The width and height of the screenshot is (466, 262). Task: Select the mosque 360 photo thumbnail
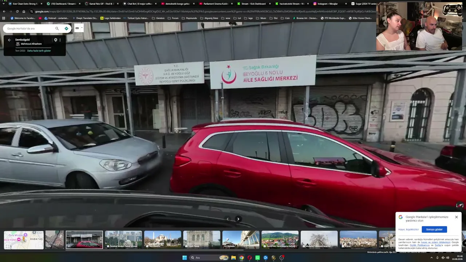162,240
